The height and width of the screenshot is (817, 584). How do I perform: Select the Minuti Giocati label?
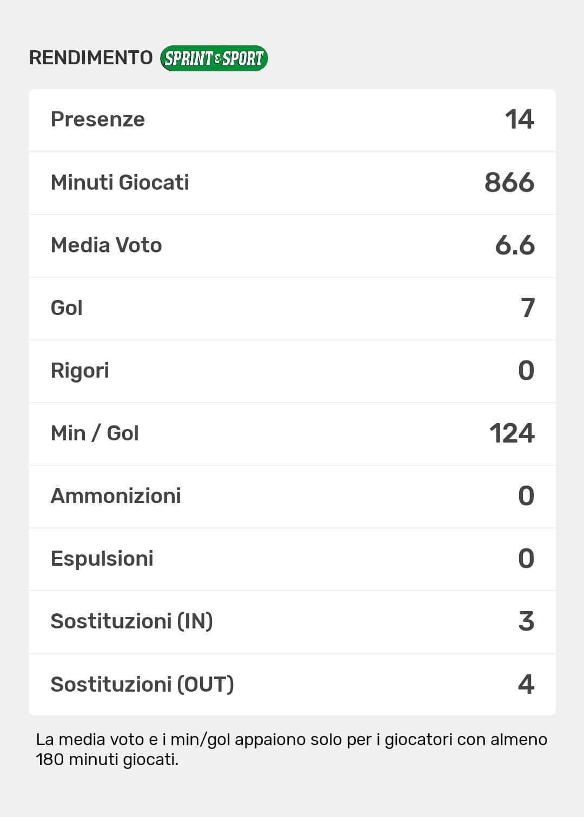pos(120,183)
